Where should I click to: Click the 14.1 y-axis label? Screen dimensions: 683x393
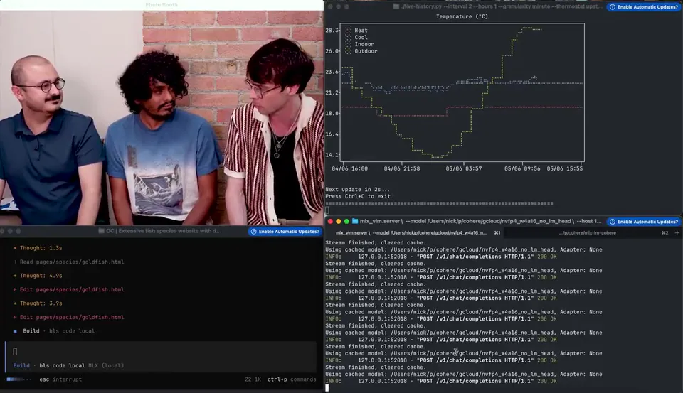coord(332,155)
